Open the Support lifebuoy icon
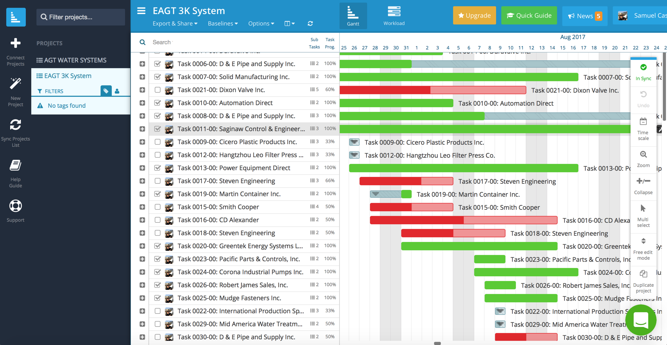 pyautogui.click(x=15, y=206)
